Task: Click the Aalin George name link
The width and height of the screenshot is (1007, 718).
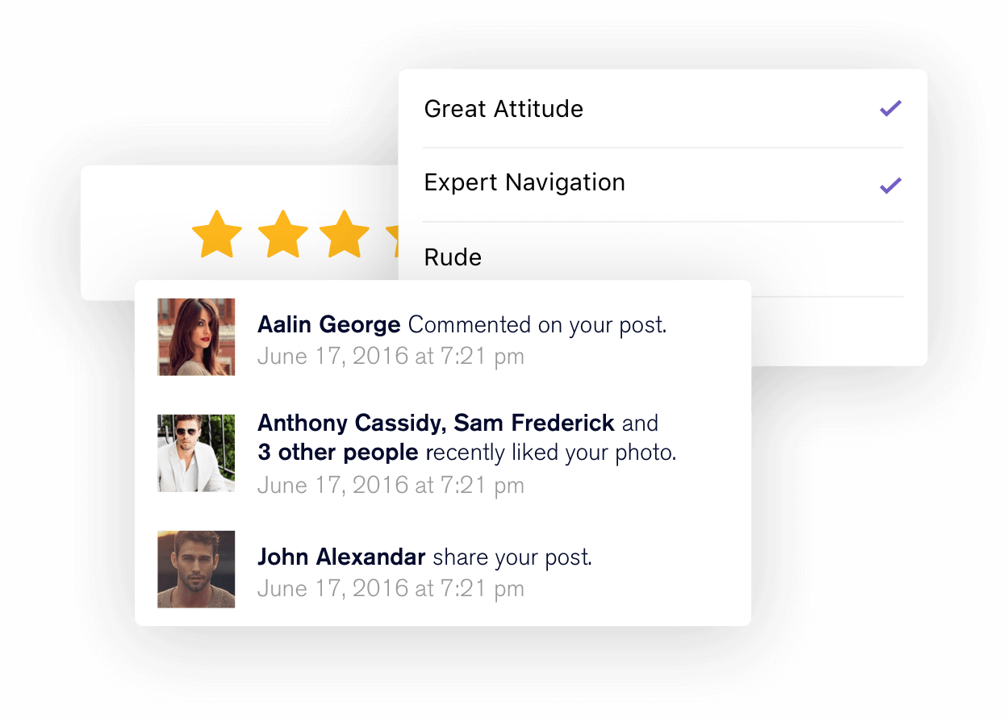Action: click(x=328, y=325)
